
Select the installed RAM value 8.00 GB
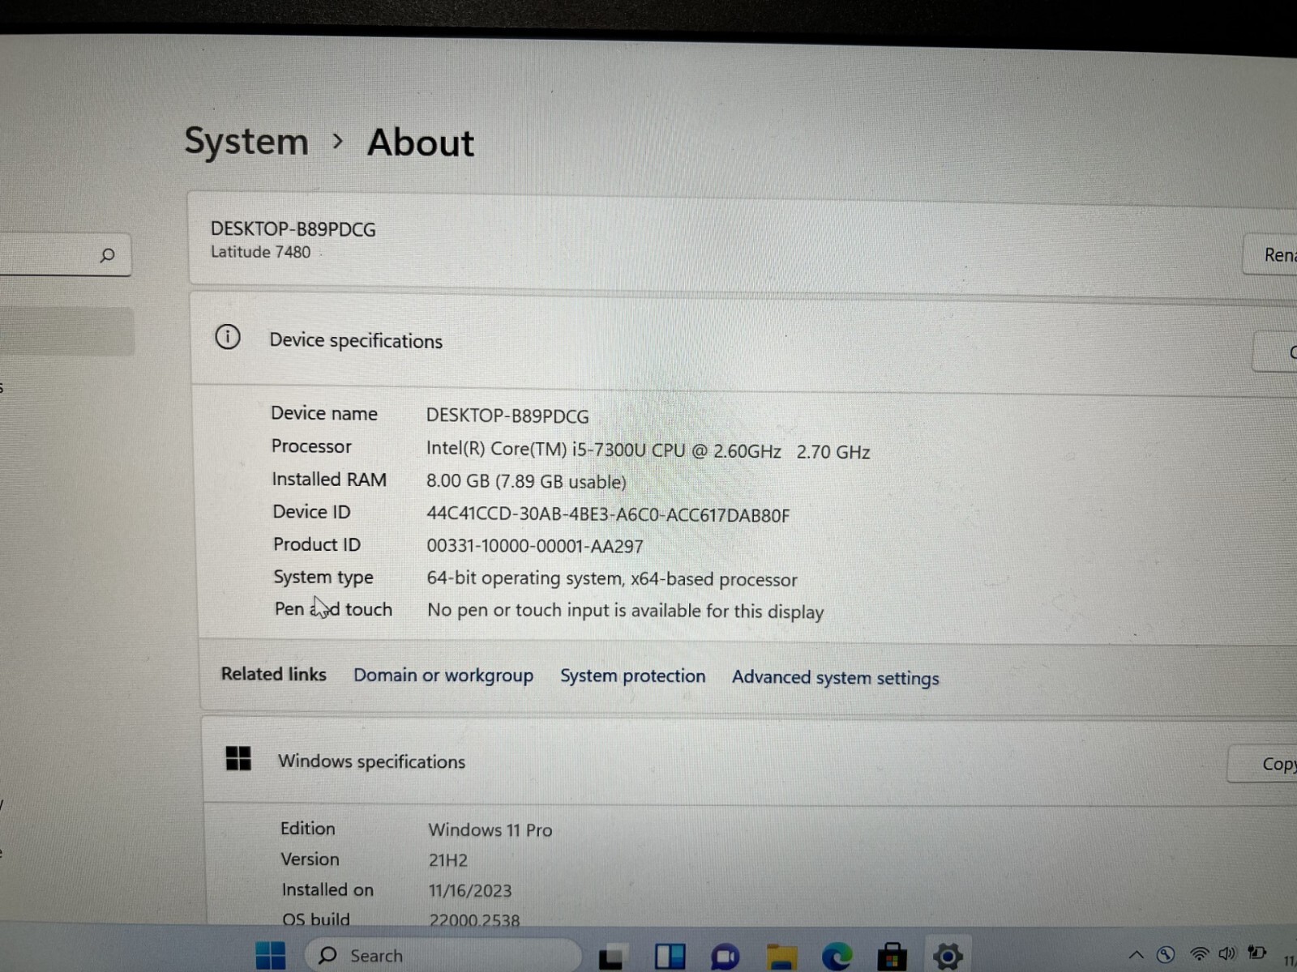(x=526, y=482)
